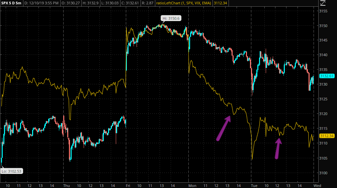
Task: Click the range value R: 2.87
Action: 148,3
